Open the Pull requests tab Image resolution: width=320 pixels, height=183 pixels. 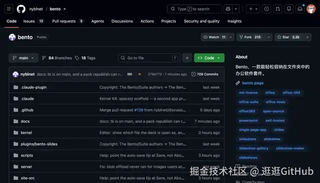tap(68, 21)
